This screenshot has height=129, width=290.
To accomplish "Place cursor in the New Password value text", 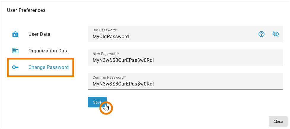I will pos(123,61).
